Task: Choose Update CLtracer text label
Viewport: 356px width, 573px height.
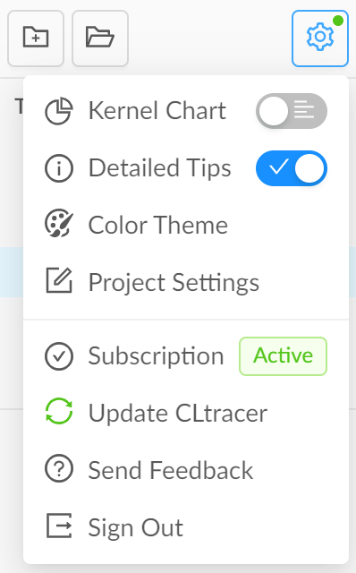Action: (178, 413)
